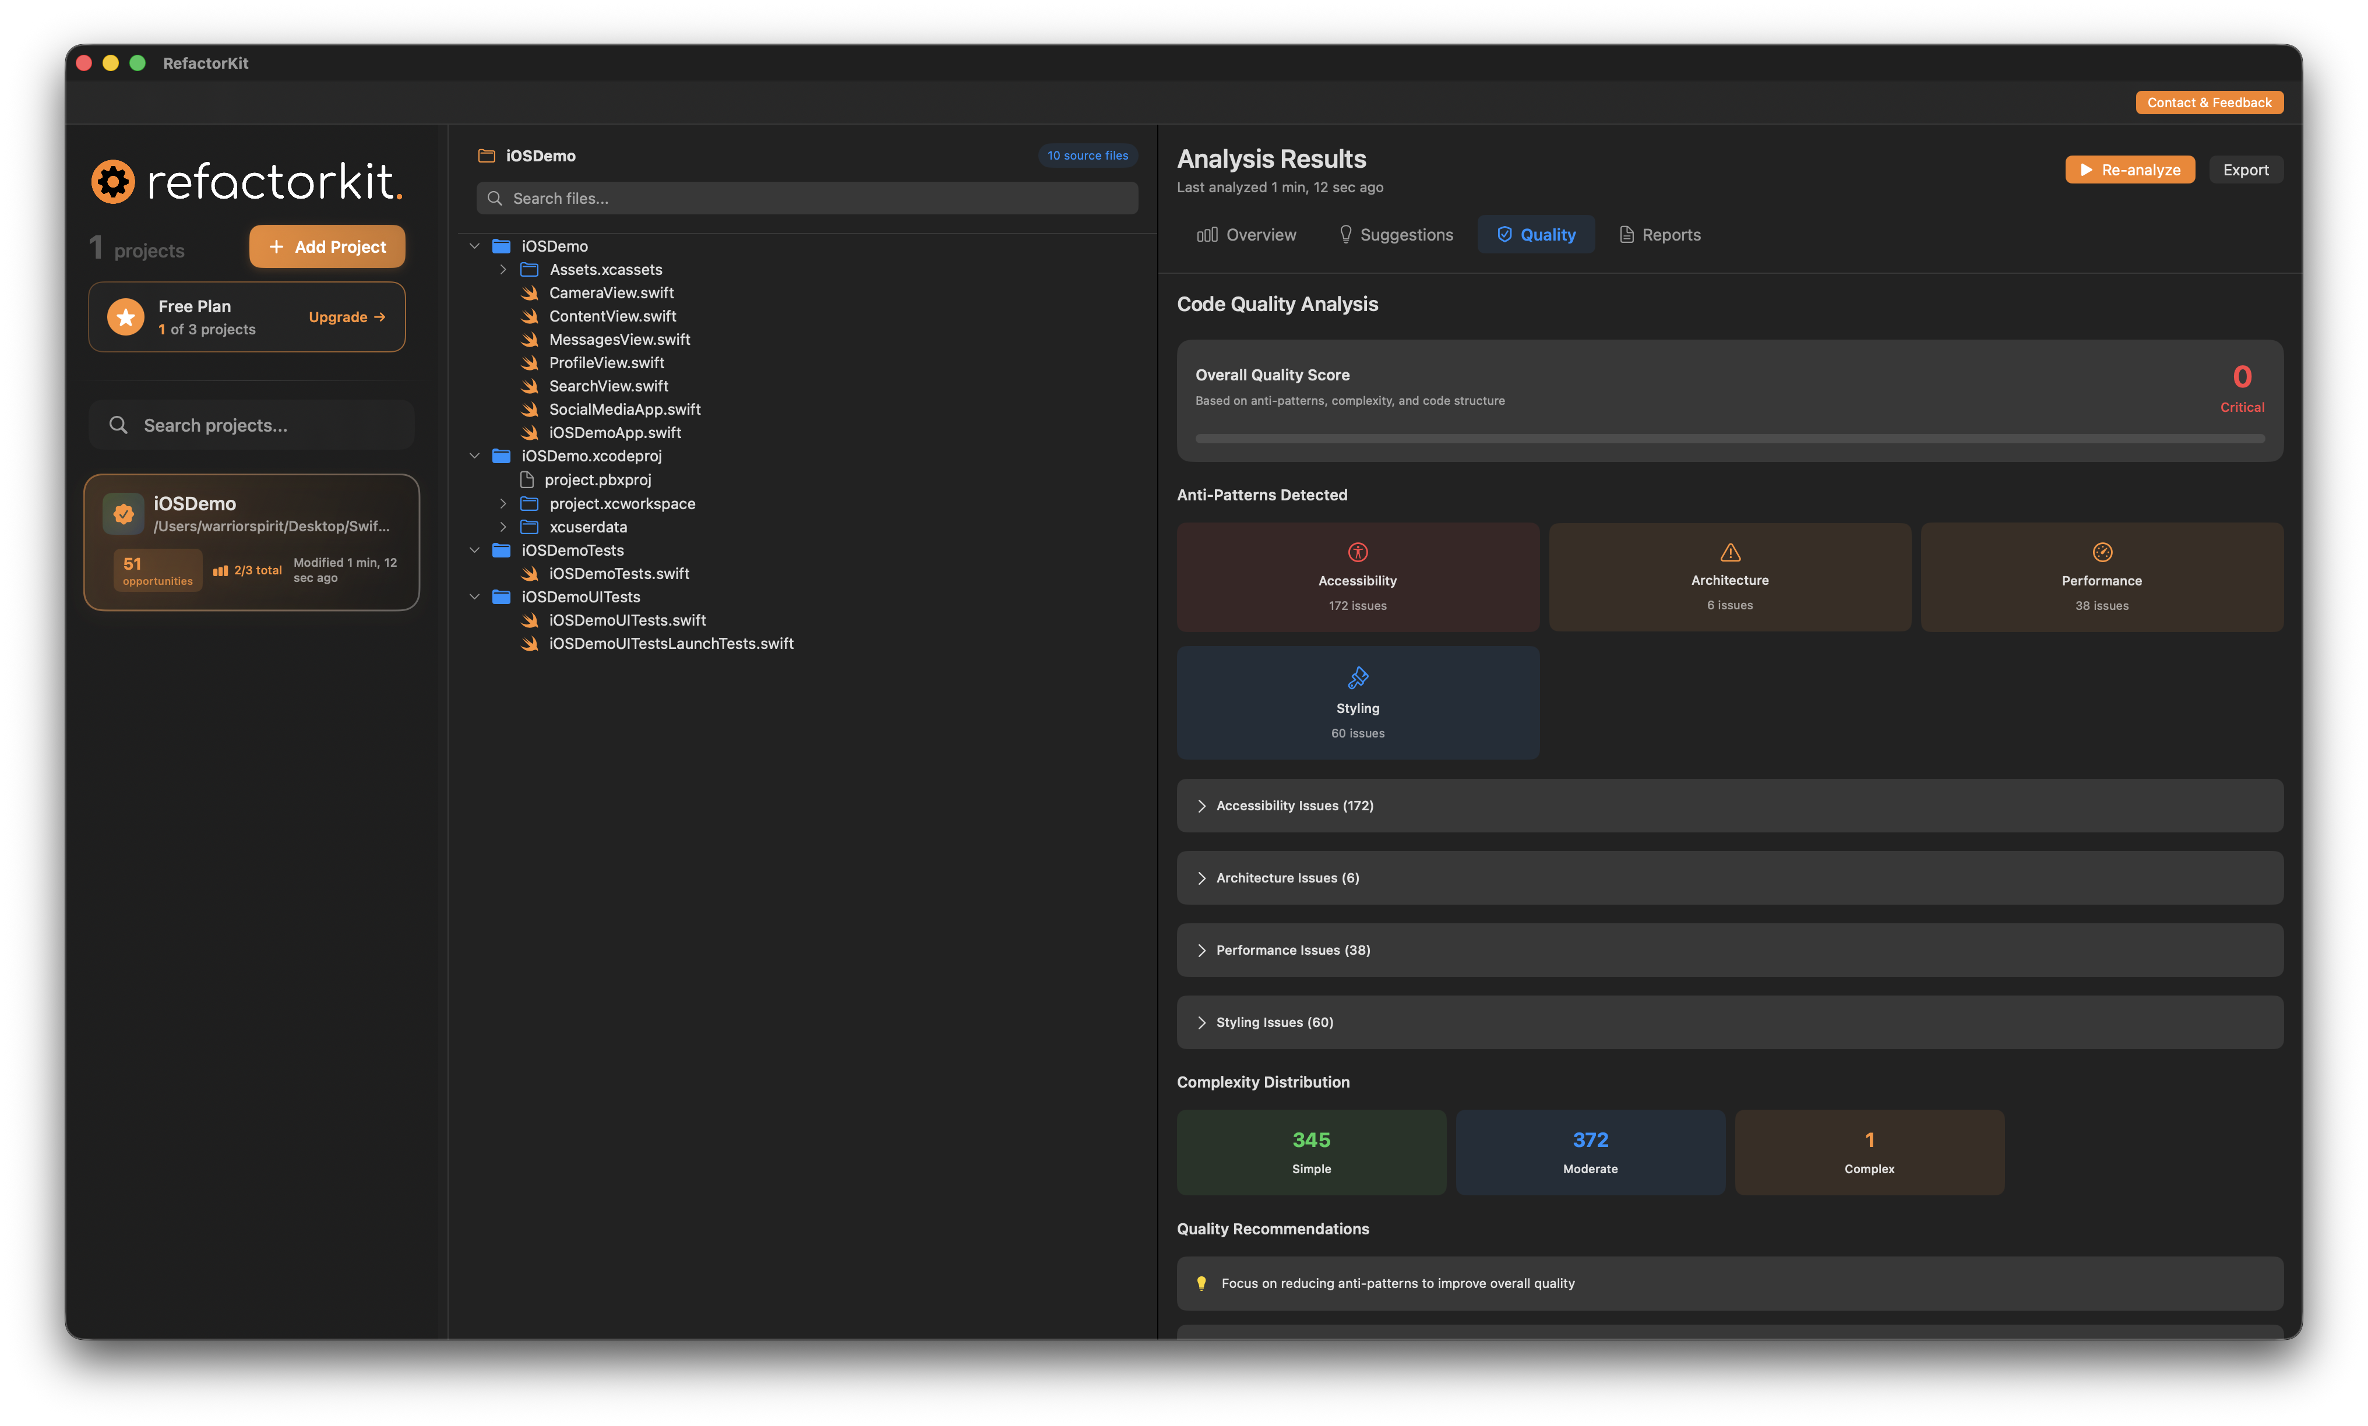This screenshot has height=1426, width=2368.
Task: Click the Architecture "6 issues" text
Action: pyautogui.click(x=1730, y=605)
